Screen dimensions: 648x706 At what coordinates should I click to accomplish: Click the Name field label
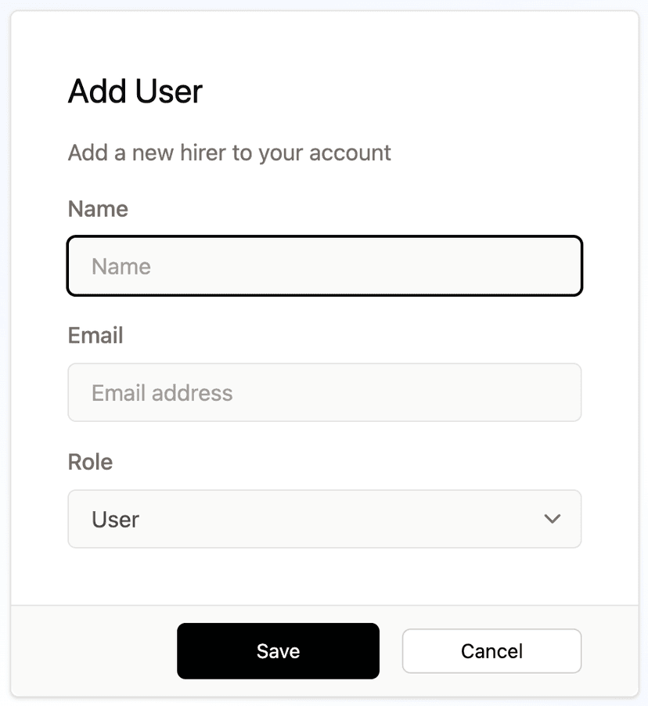pyautogui.click(x=97, y=209)
